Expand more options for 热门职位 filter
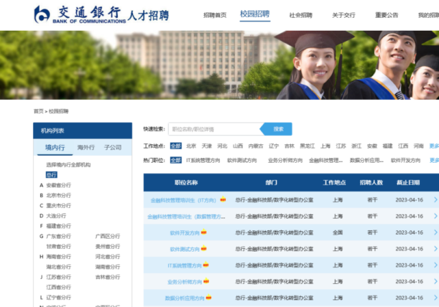The height and width of the screenshot is (307, 439). tap(434, 160)
